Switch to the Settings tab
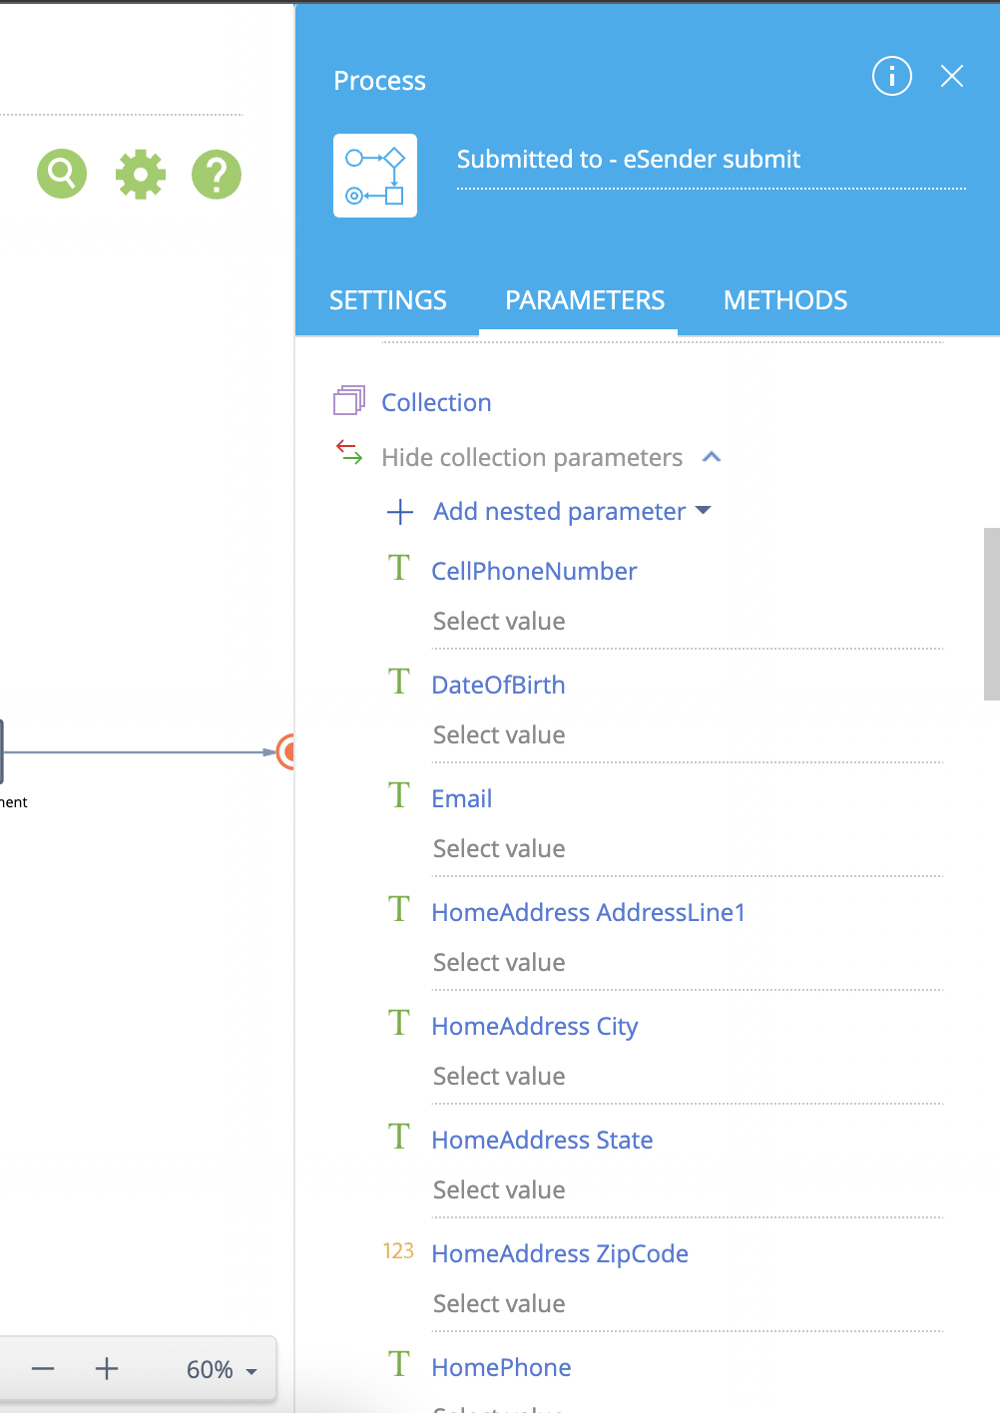Screen dimensions: 1000x1413 (388, 300)
